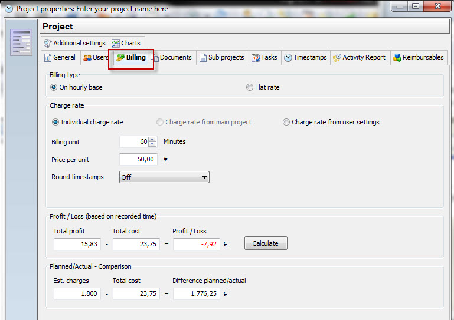Image resolution: width=454 pixels, height=320 pixels.
Task: Click the Difference planned/actual field
Action: (x=197, y=293)
